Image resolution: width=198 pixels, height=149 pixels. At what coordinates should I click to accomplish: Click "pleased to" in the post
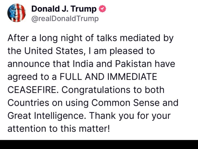(132, 51)
